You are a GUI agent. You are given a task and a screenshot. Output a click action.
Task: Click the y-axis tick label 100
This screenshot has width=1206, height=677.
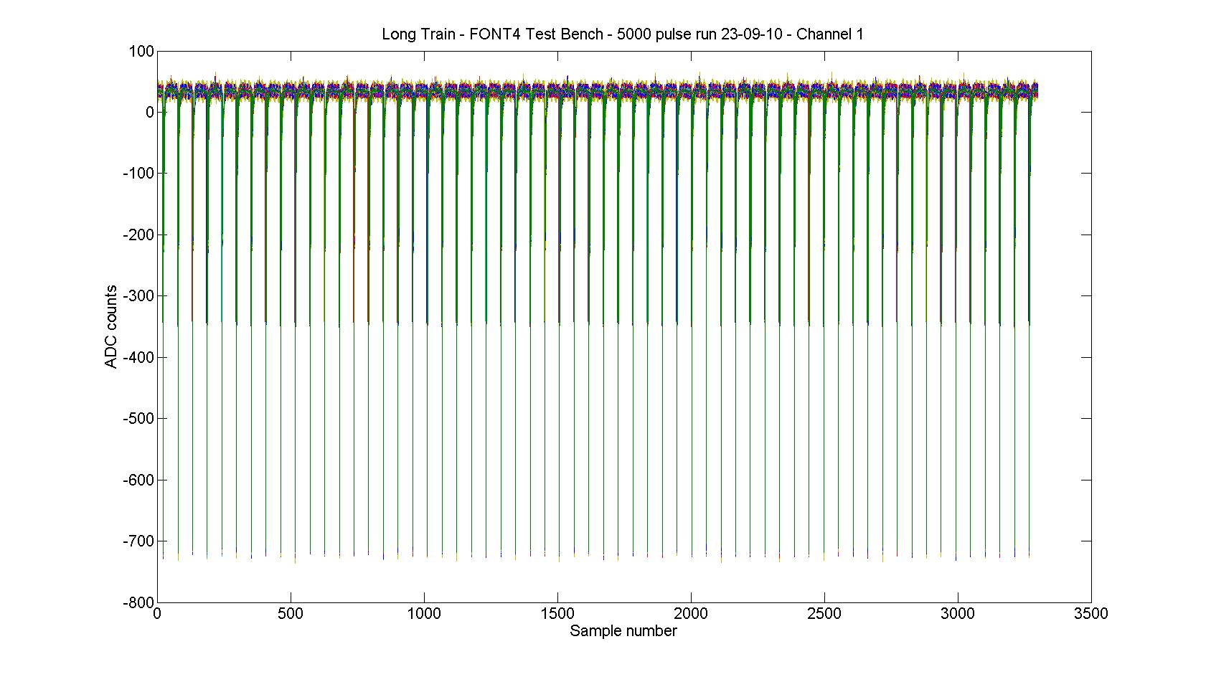[141, 52]
